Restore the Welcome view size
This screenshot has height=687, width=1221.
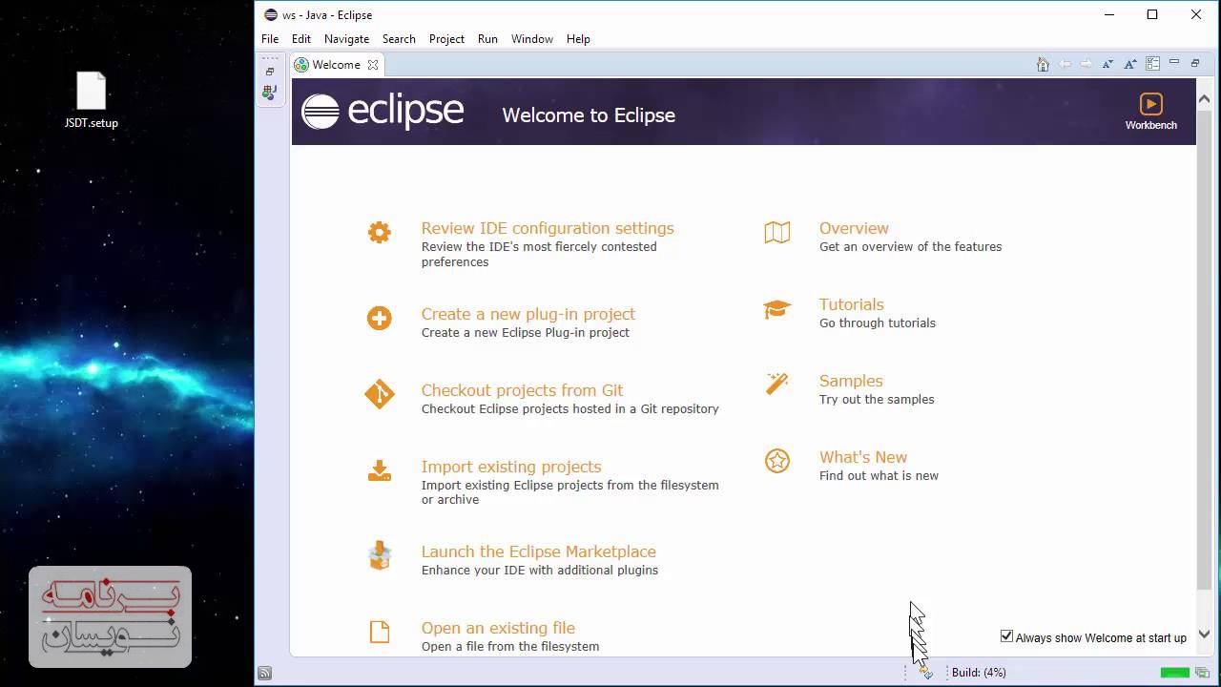pyautogui.click(x=1195, y=63)
